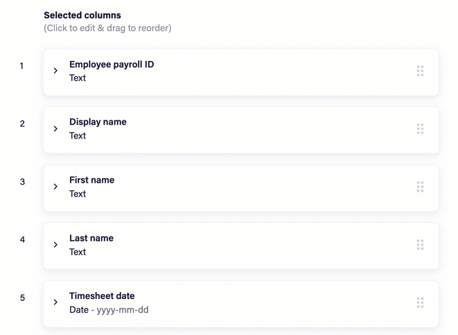Screen dimensions: 458x335
Task: Open the First name chevron arrow
Action: [55, 186]
